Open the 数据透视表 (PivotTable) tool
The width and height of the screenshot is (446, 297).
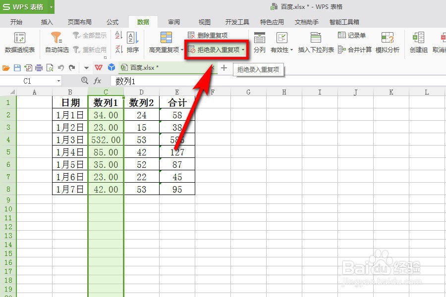pyautogui.click(x=19, y=42)
